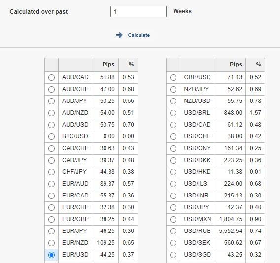The image size is (280, 263).
Task: Select the BTC/USD radio button
Action: pos(51,136)
